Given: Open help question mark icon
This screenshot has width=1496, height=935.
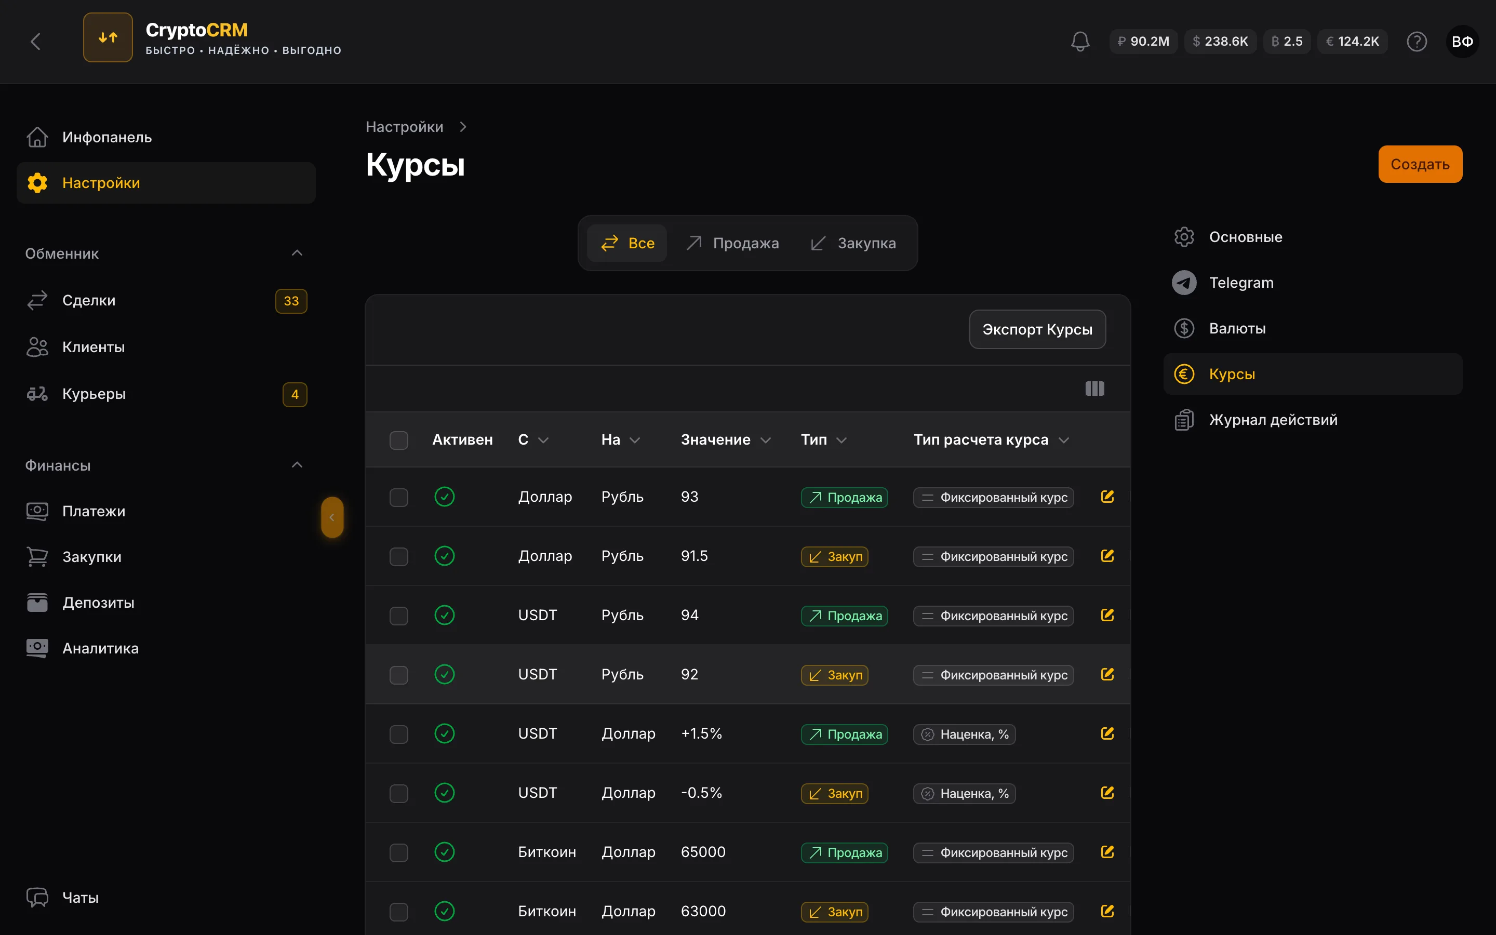Looking at the screenshot, I should [x=1416, y=42].
